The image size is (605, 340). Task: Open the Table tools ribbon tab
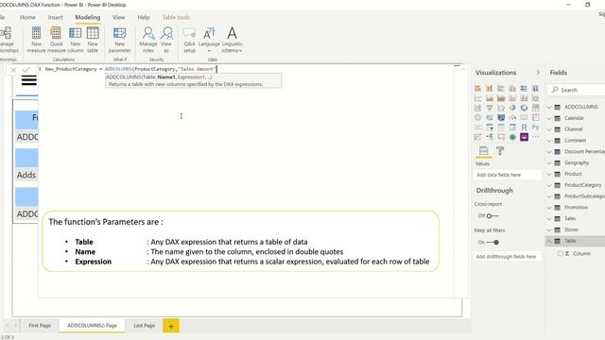(176, 17)
